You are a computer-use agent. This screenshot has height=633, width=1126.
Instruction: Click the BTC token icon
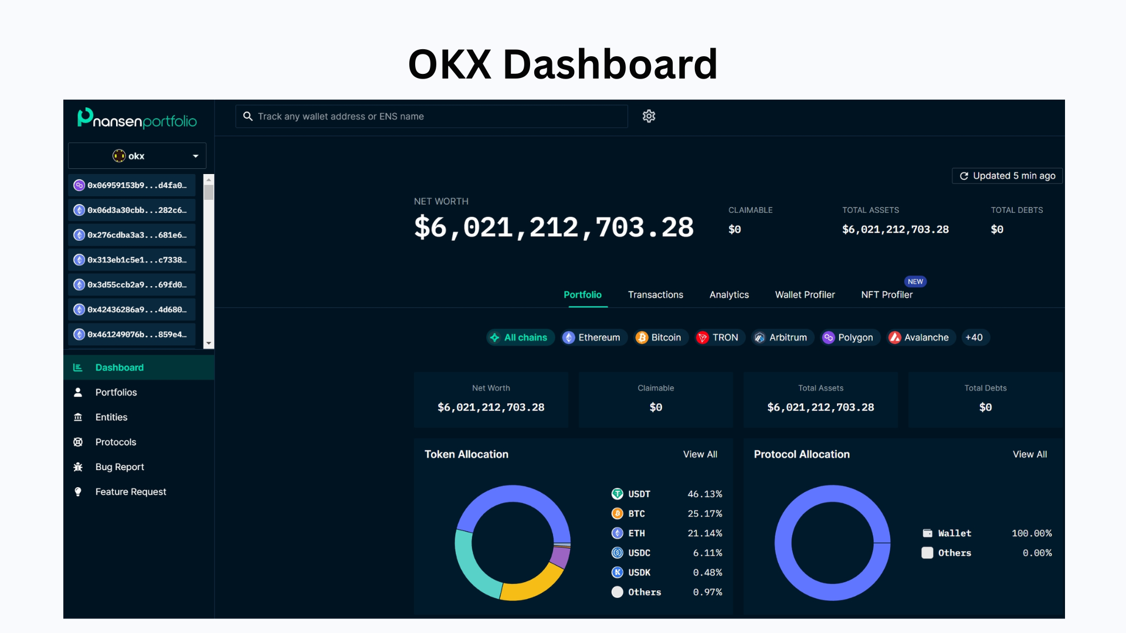(x=617, y=513)
